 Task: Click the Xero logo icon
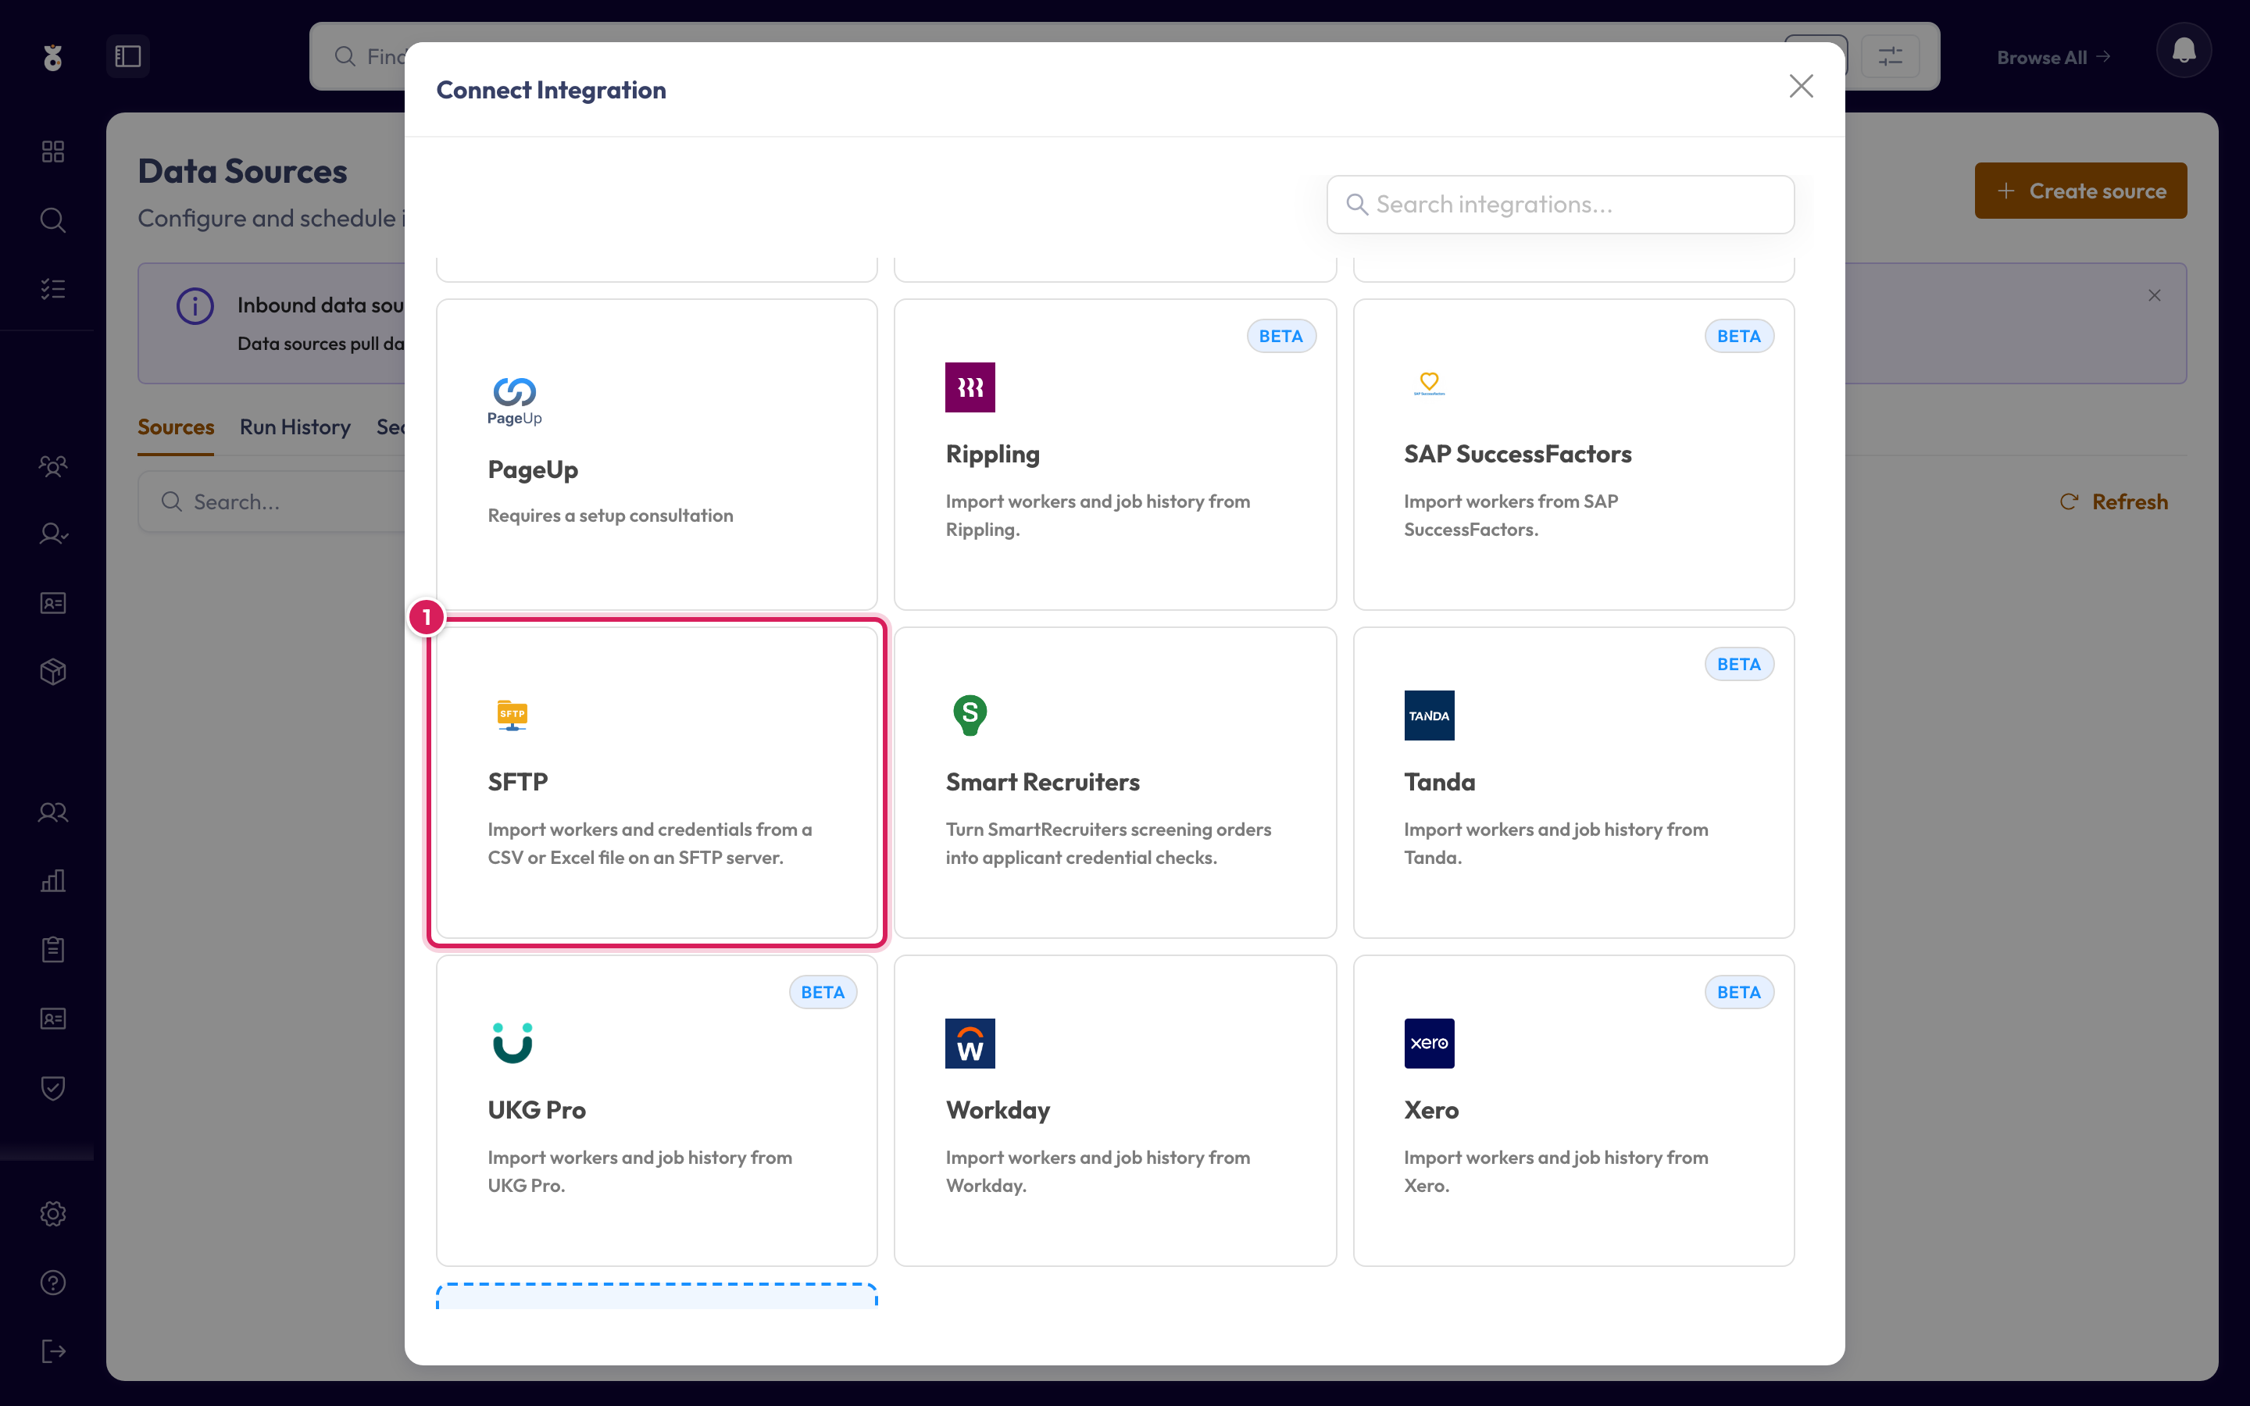point(1429,1043)
